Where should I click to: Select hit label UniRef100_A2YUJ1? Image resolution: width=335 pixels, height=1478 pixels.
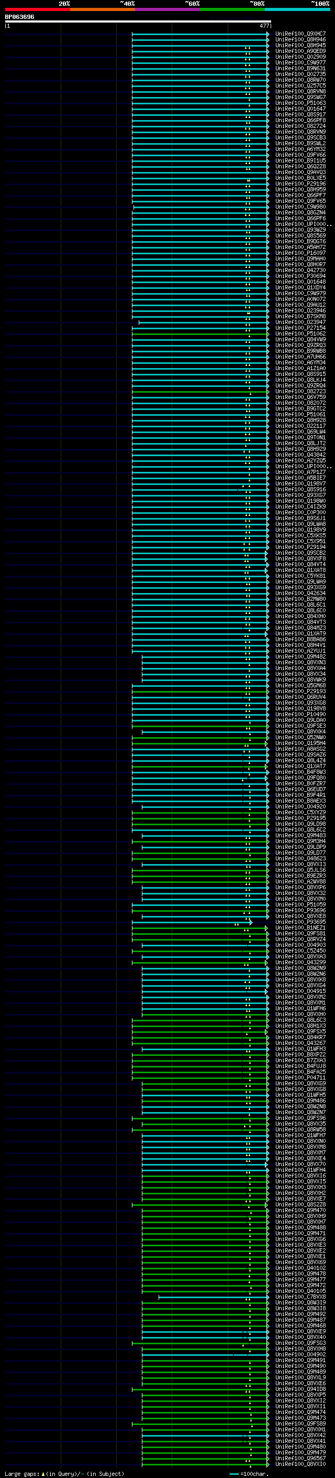click(x=300, y=651)
